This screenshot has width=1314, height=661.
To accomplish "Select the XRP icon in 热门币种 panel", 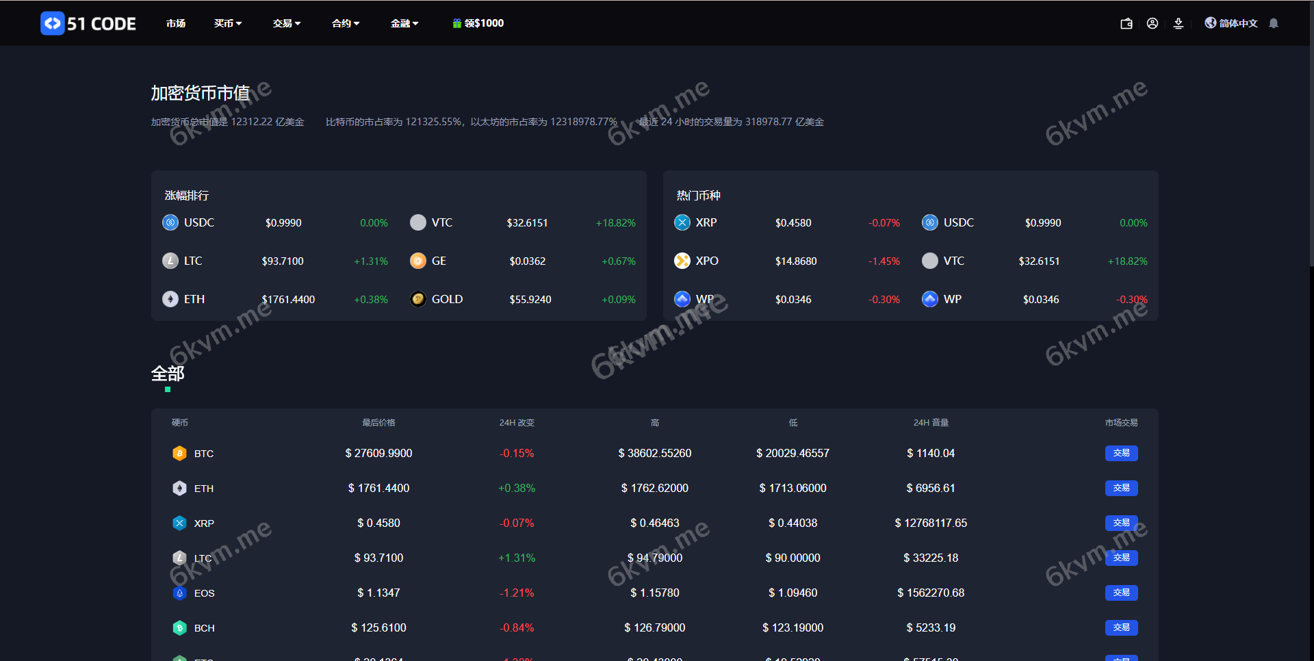I will click(x=682, y=222).
